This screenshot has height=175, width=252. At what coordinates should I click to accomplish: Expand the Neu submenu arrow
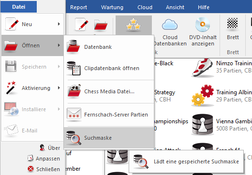tap(59, 24)
